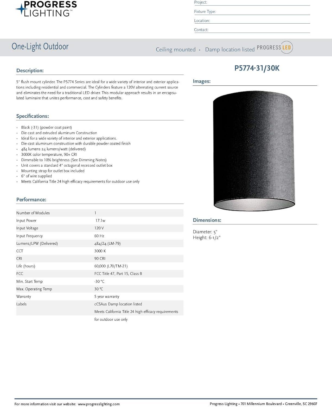Click the Height: 6-1/2" dimension

[207, 238]
